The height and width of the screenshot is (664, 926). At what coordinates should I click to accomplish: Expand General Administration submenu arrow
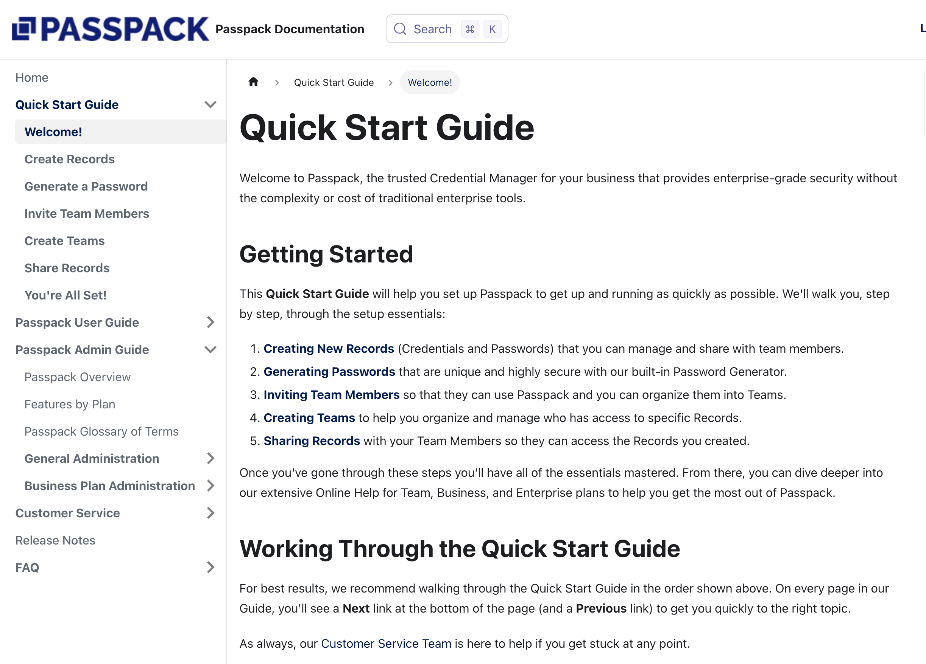210,458
